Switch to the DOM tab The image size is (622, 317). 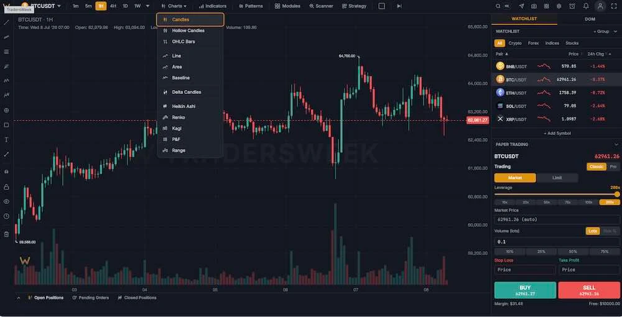pyautogui.click(x=590, y=19)
